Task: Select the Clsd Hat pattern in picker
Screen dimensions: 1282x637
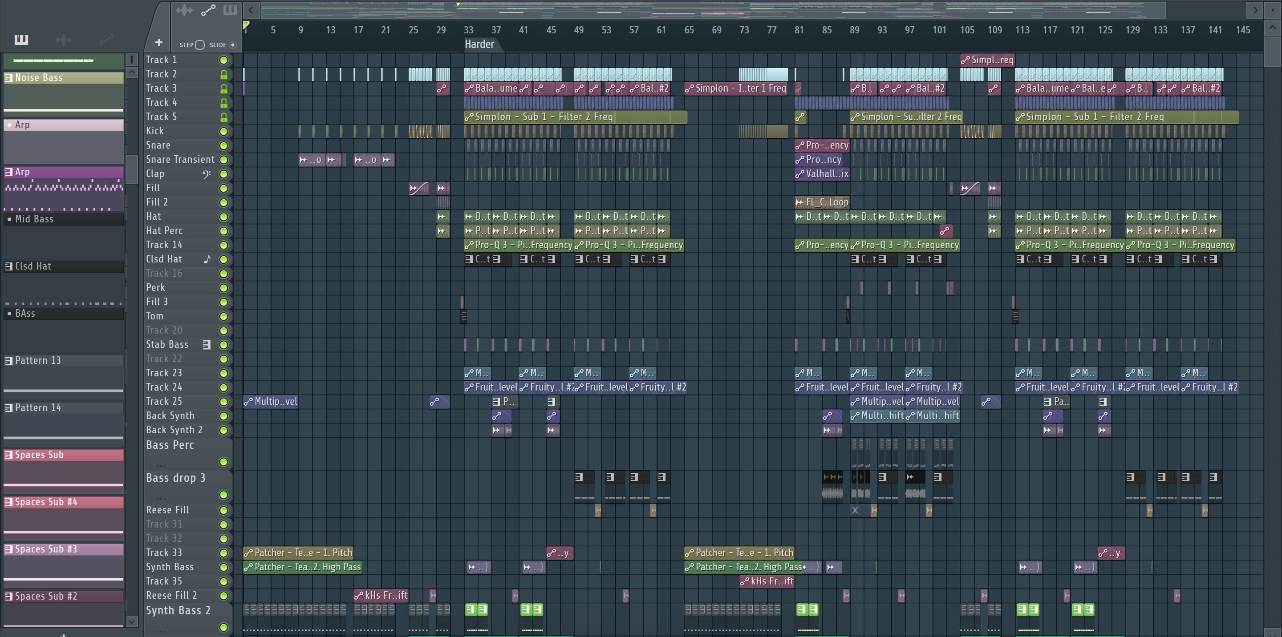Action: click(63, 266)
